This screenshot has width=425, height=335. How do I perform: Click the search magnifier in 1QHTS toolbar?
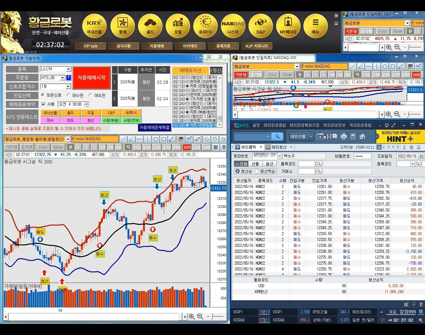(277, 136)
